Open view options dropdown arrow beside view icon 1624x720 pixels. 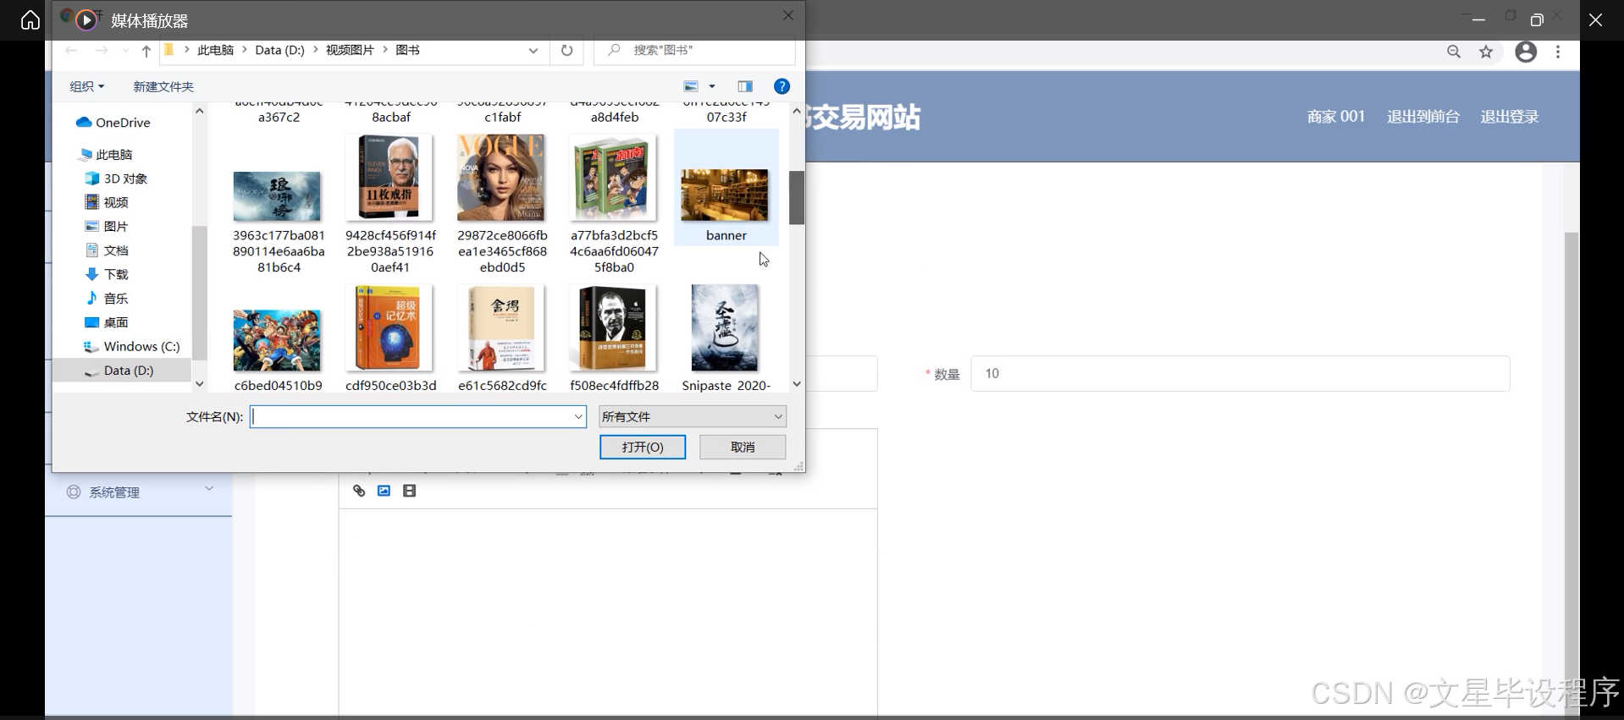click(x=712, y=86)
